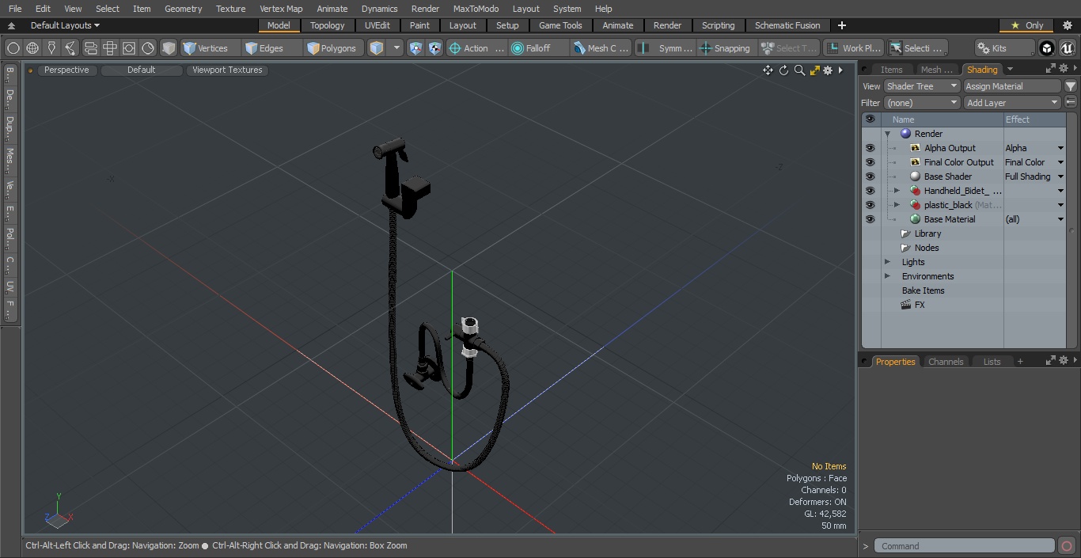This screenshot has width=1081, height=558.
Task: Click the globe icon in the top toolbar
Action: 32,48
